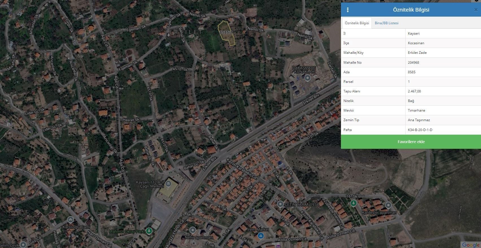
Task: Click the Google logo on the map
Action: (471, 245)
